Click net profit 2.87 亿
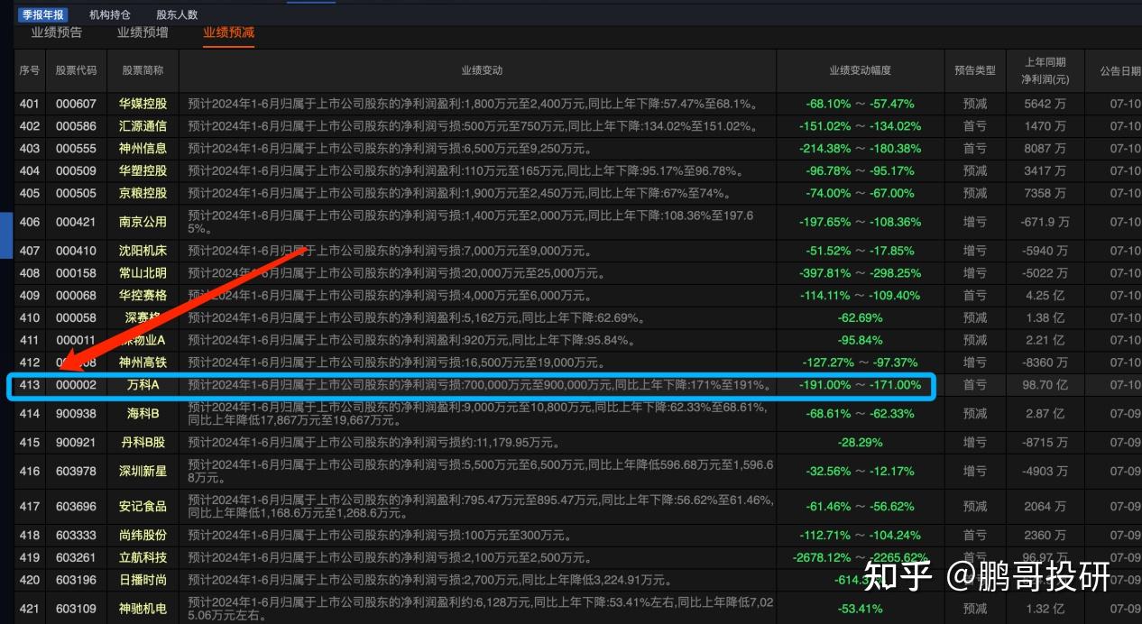The image size is (1142, 624). (1045, 414)
